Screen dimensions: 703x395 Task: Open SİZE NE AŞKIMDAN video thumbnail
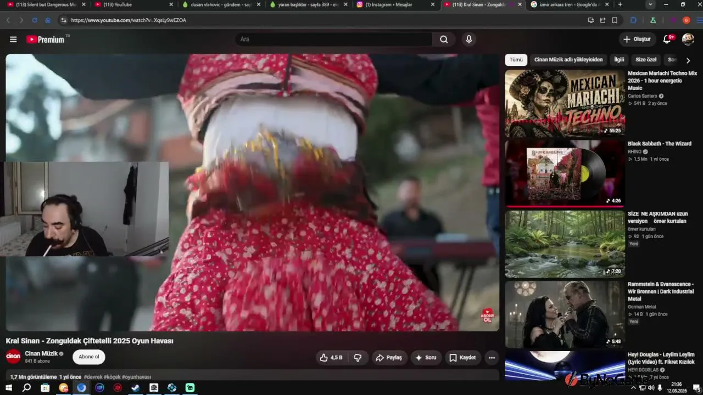[565, 244]
